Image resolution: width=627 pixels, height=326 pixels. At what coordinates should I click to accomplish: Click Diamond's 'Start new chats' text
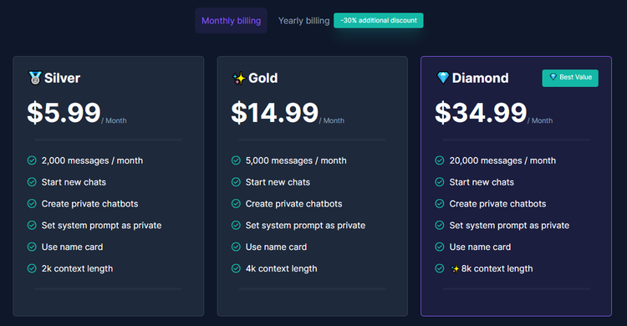click(482, 182)
